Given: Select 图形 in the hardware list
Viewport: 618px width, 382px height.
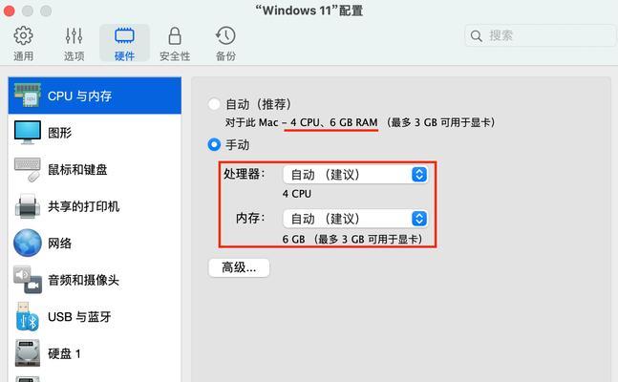Looking at the screenshot, I should pos(95,133).
